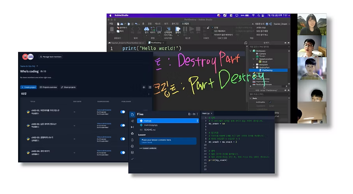Click the list view icon above projects table

click(x=150, y=87)
